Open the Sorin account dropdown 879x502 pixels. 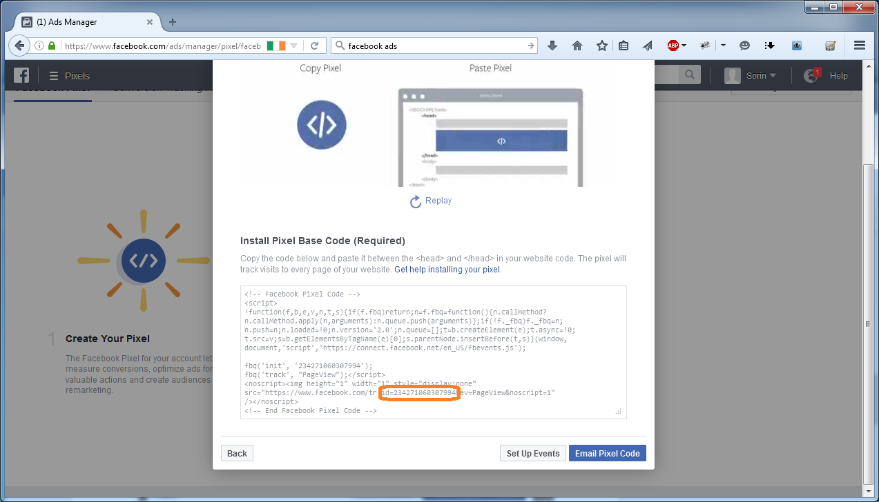point(751,76)
